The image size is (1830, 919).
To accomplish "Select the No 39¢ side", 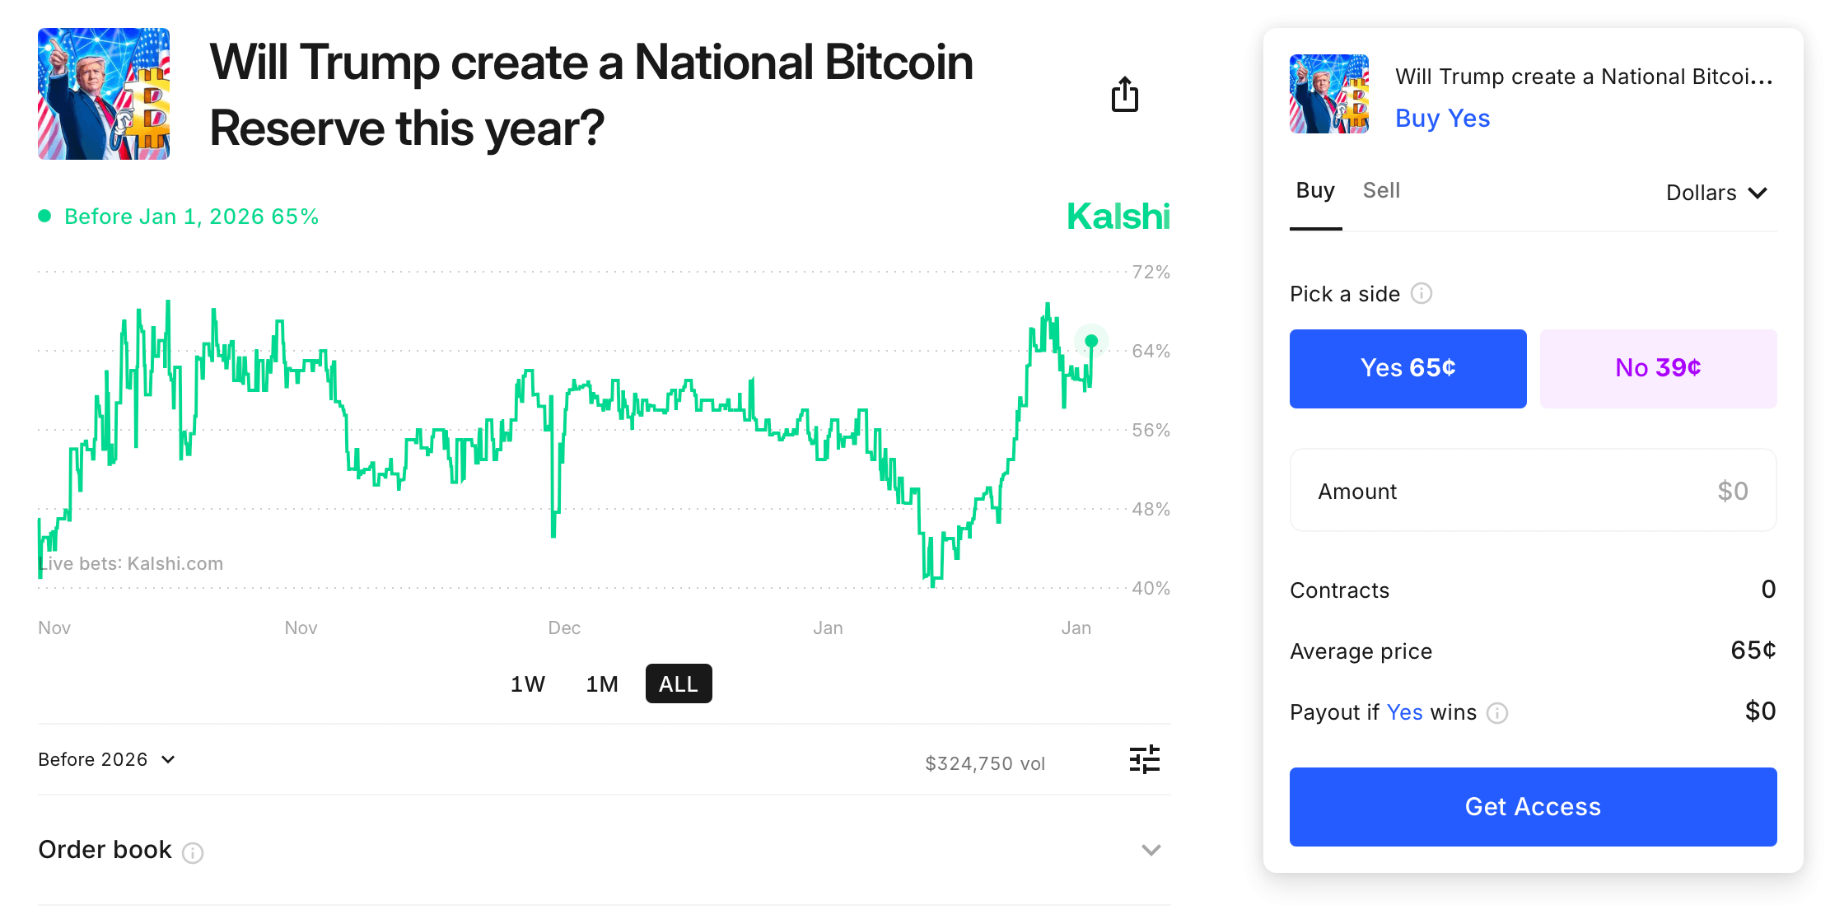I will pos(1657,368).
